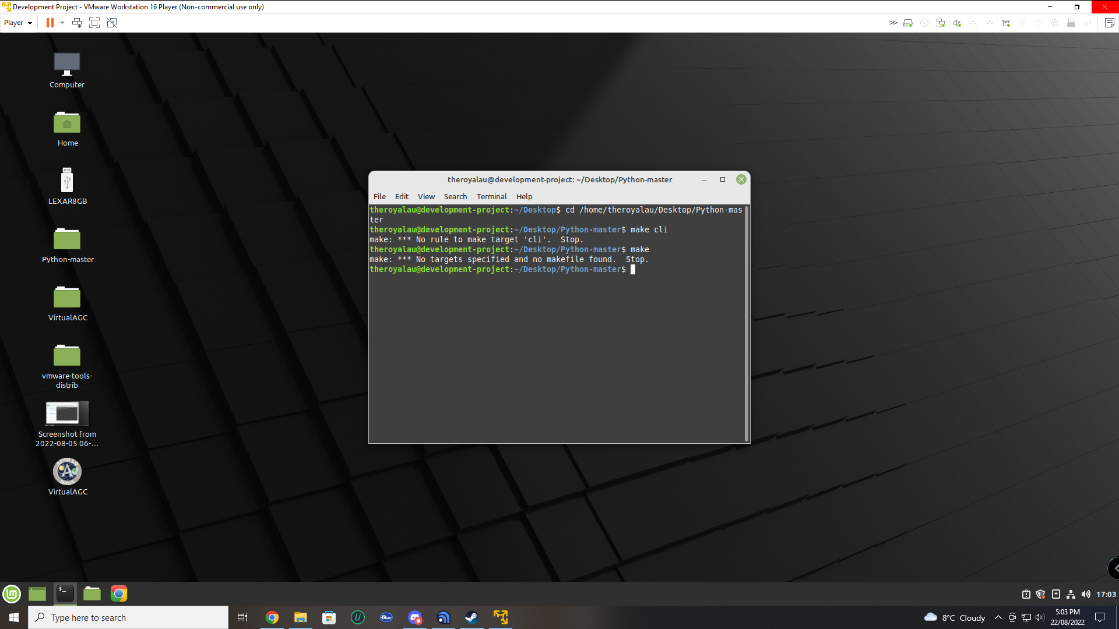
Task: Launch Chrome from the Mint taskbar
Action: [119, 593]
